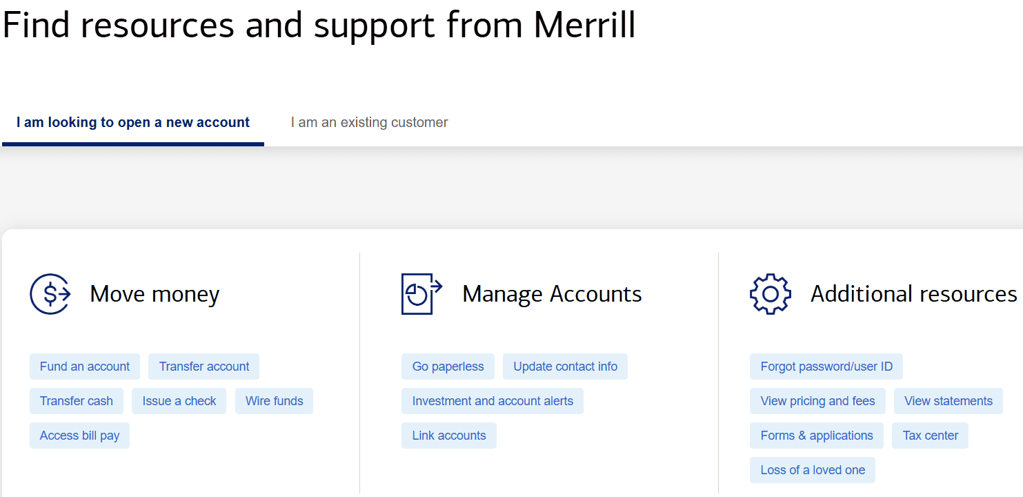This screenshot has height=497, width=1023.
Task: Click the Move money dollar-sign icon
Action: 50,293
